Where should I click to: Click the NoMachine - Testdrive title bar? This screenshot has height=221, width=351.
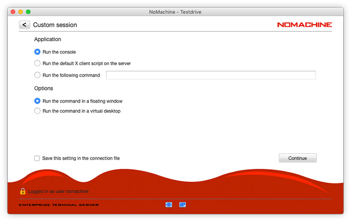pyautogui.click(x=175, y=12)
